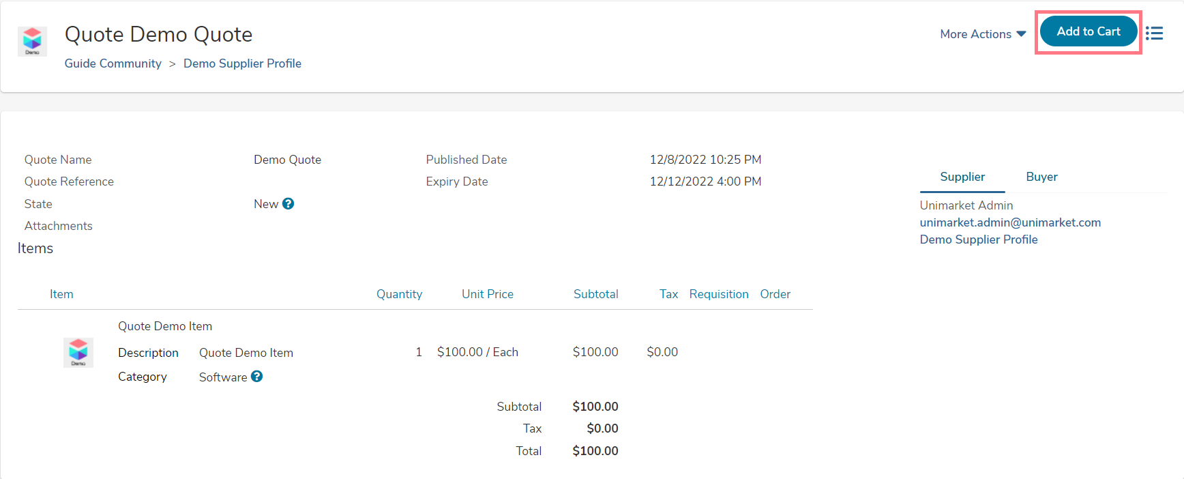
Task: Add the quote to cart
Action: pos(1089,31)
